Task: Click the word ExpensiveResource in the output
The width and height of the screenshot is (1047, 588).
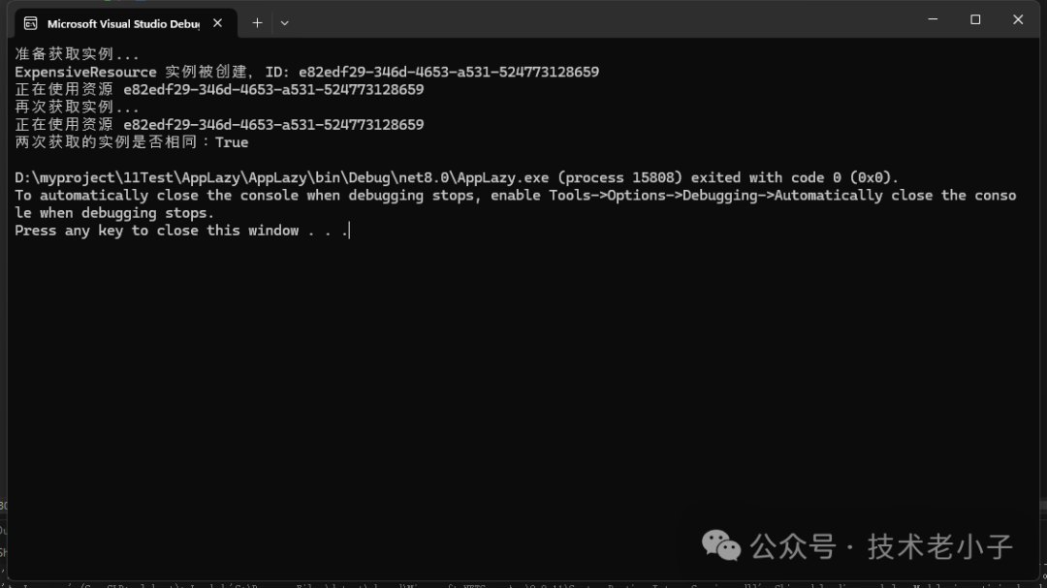Action: 85,72
